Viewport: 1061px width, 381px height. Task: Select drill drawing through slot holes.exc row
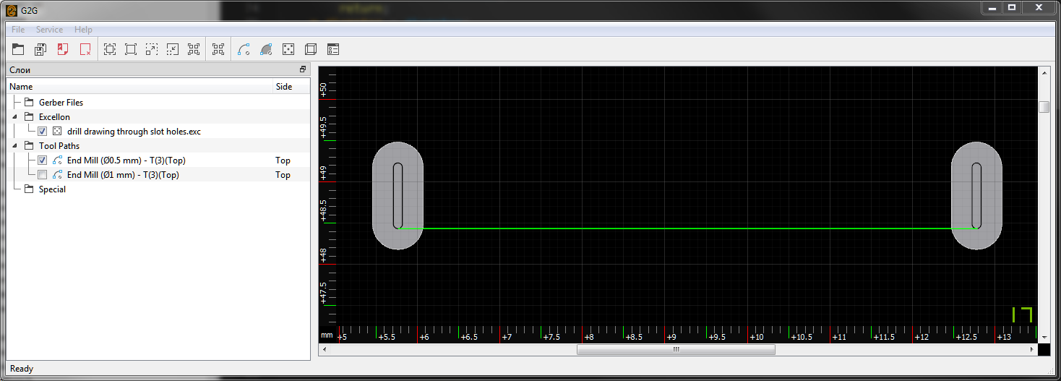click(x=134, y=132)
